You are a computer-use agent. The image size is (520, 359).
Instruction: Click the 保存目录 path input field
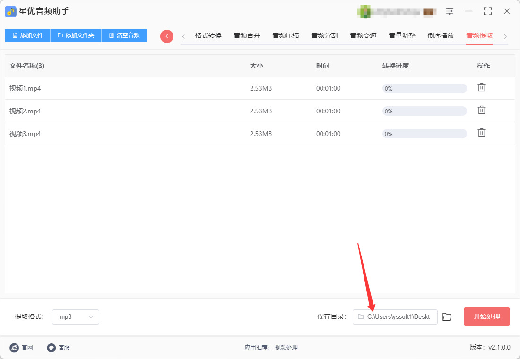395,317
